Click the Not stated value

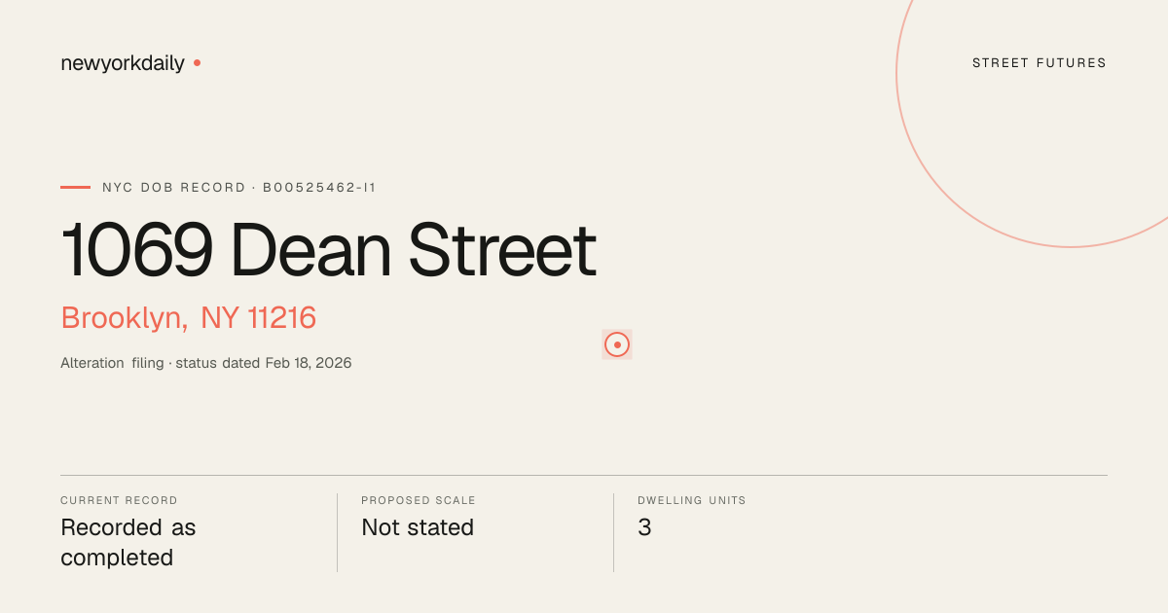pyautogui.click(x=418, y=527)
